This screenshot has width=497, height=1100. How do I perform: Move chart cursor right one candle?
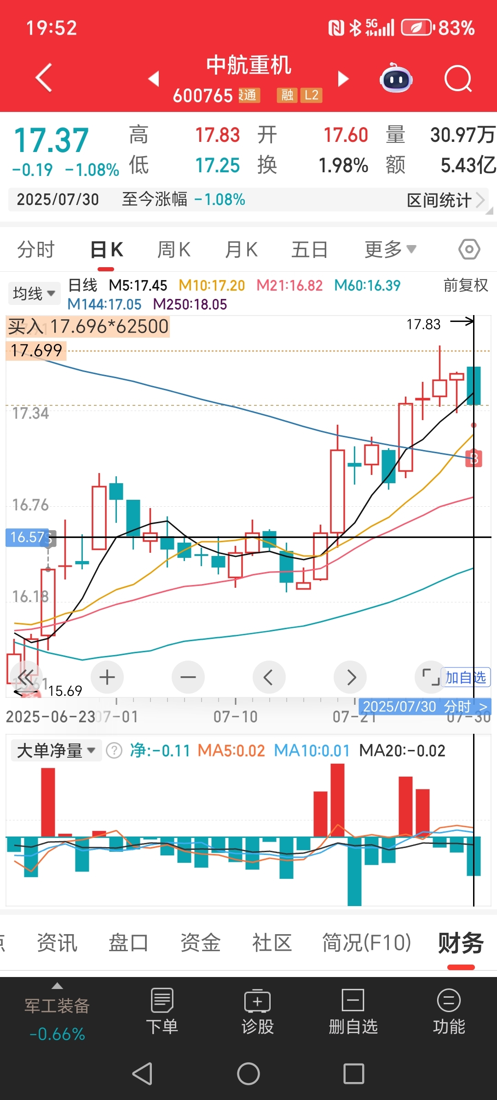[350, 677]
